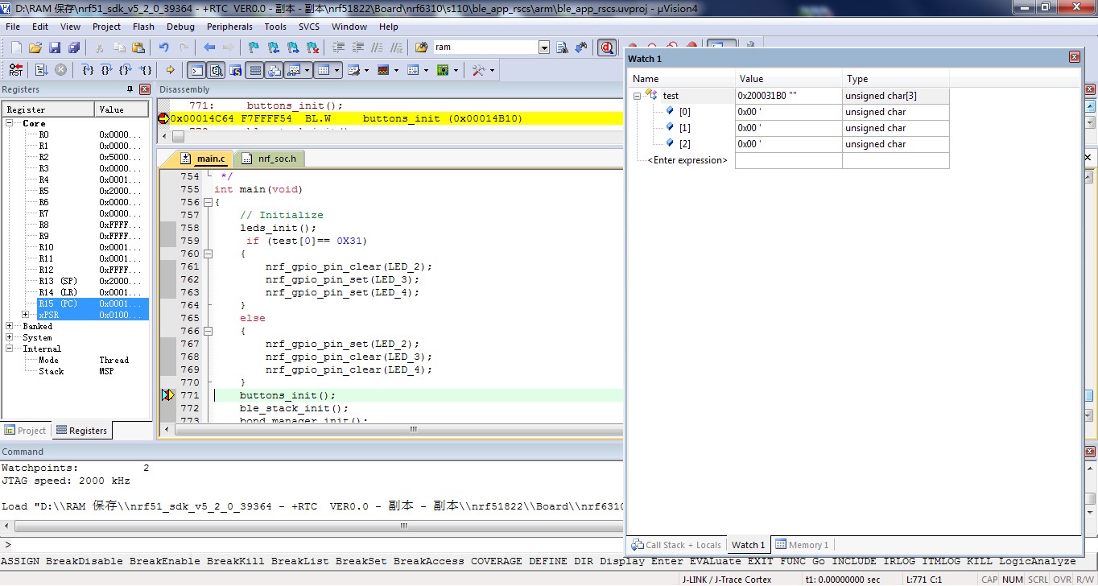Viewport: 1098px width, 586px height.
Task: Save the current file via toolbar
Action: (x=55, y=47)
